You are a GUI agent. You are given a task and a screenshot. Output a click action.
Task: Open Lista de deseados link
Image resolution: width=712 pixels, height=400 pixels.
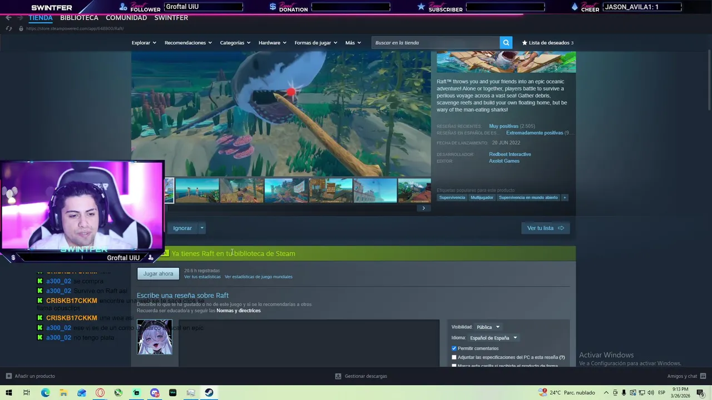[x=547, y=43]
